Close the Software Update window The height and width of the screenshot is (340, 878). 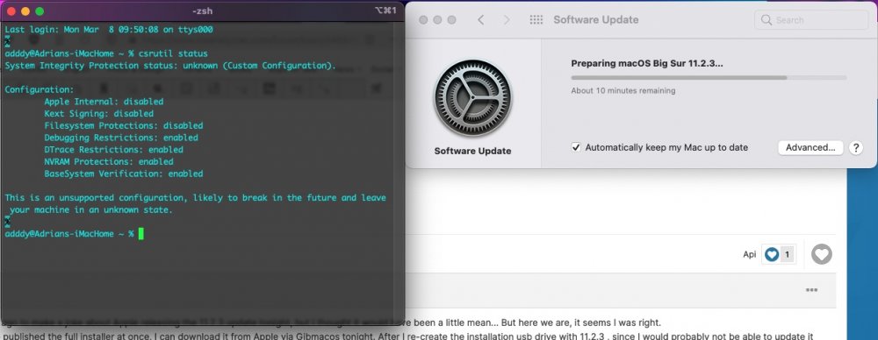(x=423, y=20)
